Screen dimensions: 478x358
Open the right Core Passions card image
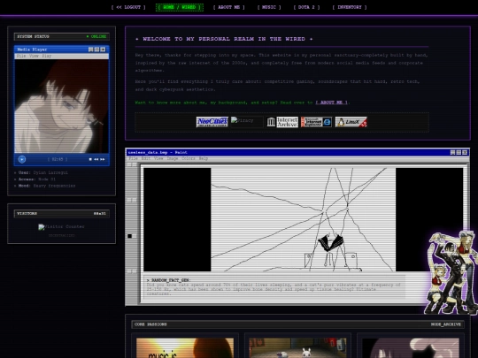tap(411, 348)
